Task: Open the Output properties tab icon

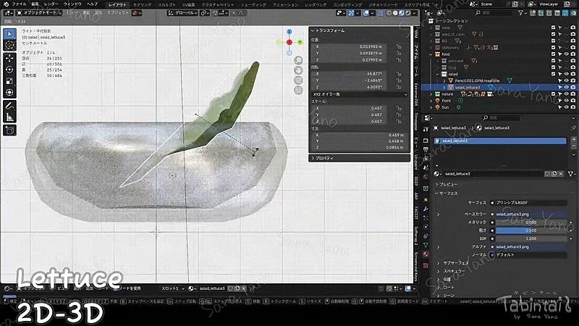Action: [426, 149]
